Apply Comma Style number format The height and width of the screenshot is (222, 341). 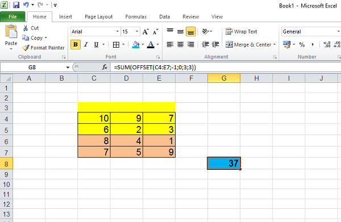click(x=313, y=45)
